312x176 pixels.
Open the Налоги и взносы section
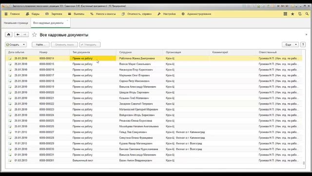[103, 14]
